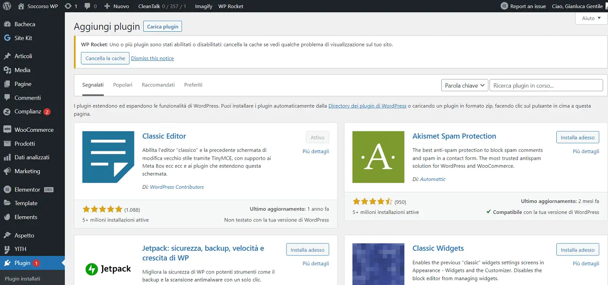Viewport: 608px width, 285px height.
Task: Open the Parola chiave dropdown
Action: (x=464, y=85)
